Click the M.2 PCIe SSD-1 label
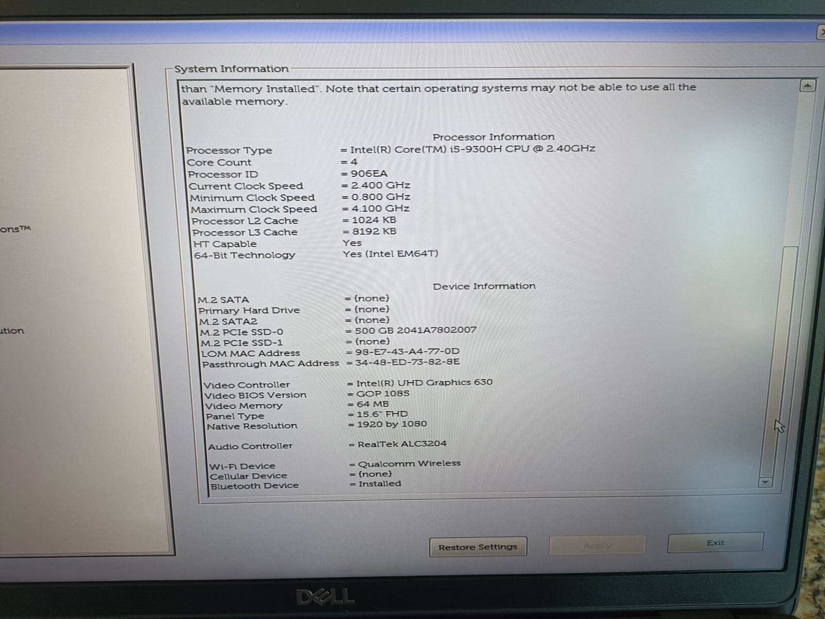Image resolution: width=825 pixels, height=619 pixels. pos(241,343)
